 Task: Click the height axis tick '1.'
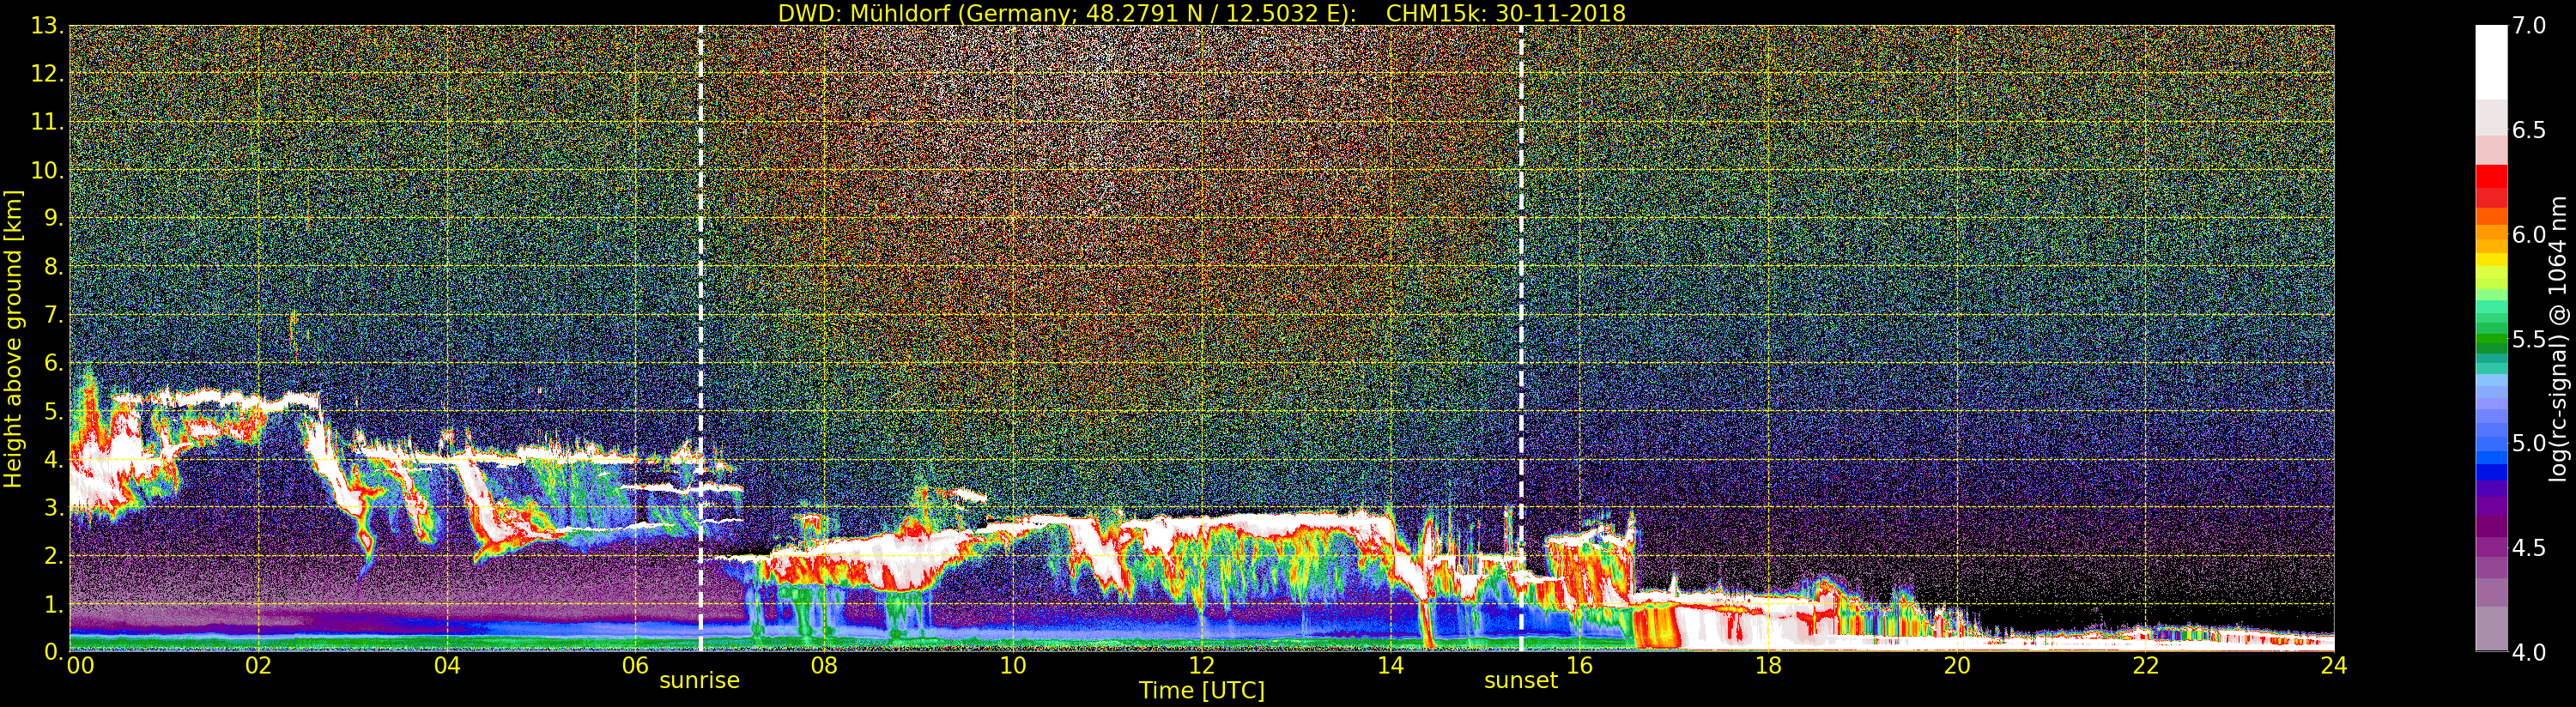click(54, 604)
